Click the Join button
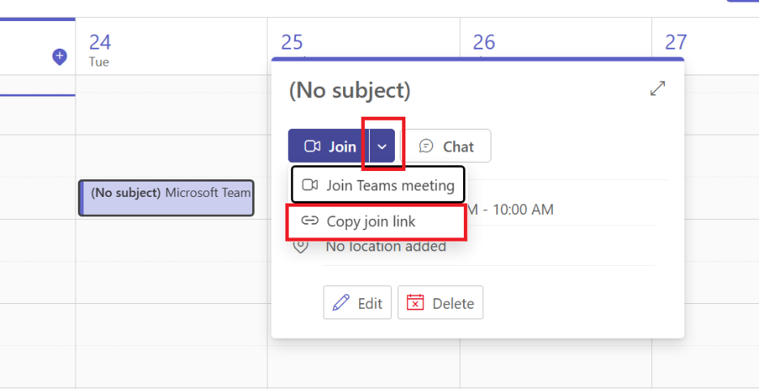Image resolution: width=759 pixels, height=389 pixels. click(328, 146)
